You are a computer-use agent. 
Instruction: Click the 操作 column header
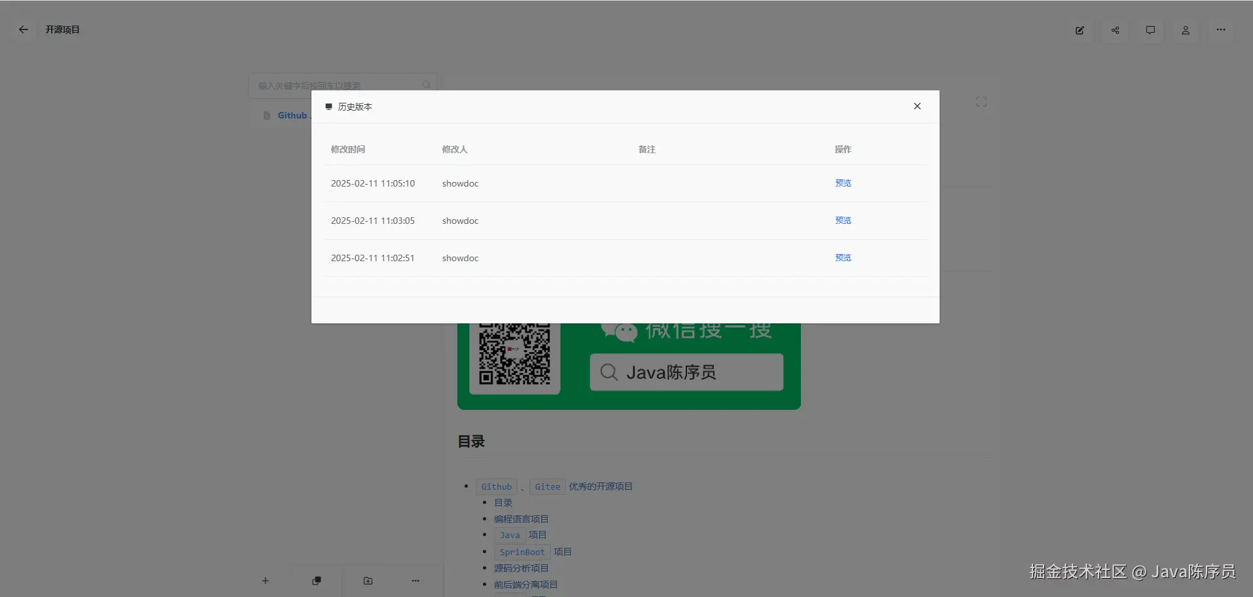click(x=843, y=149)
